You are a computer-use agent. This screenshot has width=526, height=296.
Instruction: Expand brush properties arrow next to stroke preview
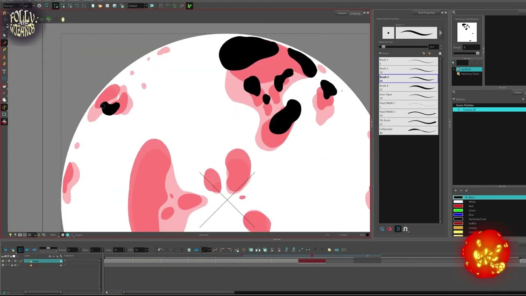[441, 33]
